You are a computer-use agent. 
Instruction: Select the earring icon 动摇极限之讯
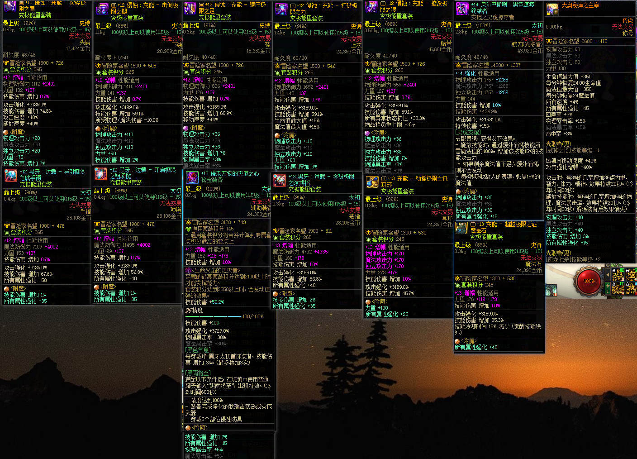coord(372,182)
